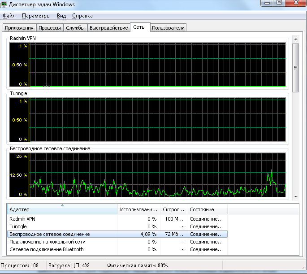The width and height of the screenshot is (307, 274).
Task: Close the Task Manager window
Action: click(x=296, y=3)
